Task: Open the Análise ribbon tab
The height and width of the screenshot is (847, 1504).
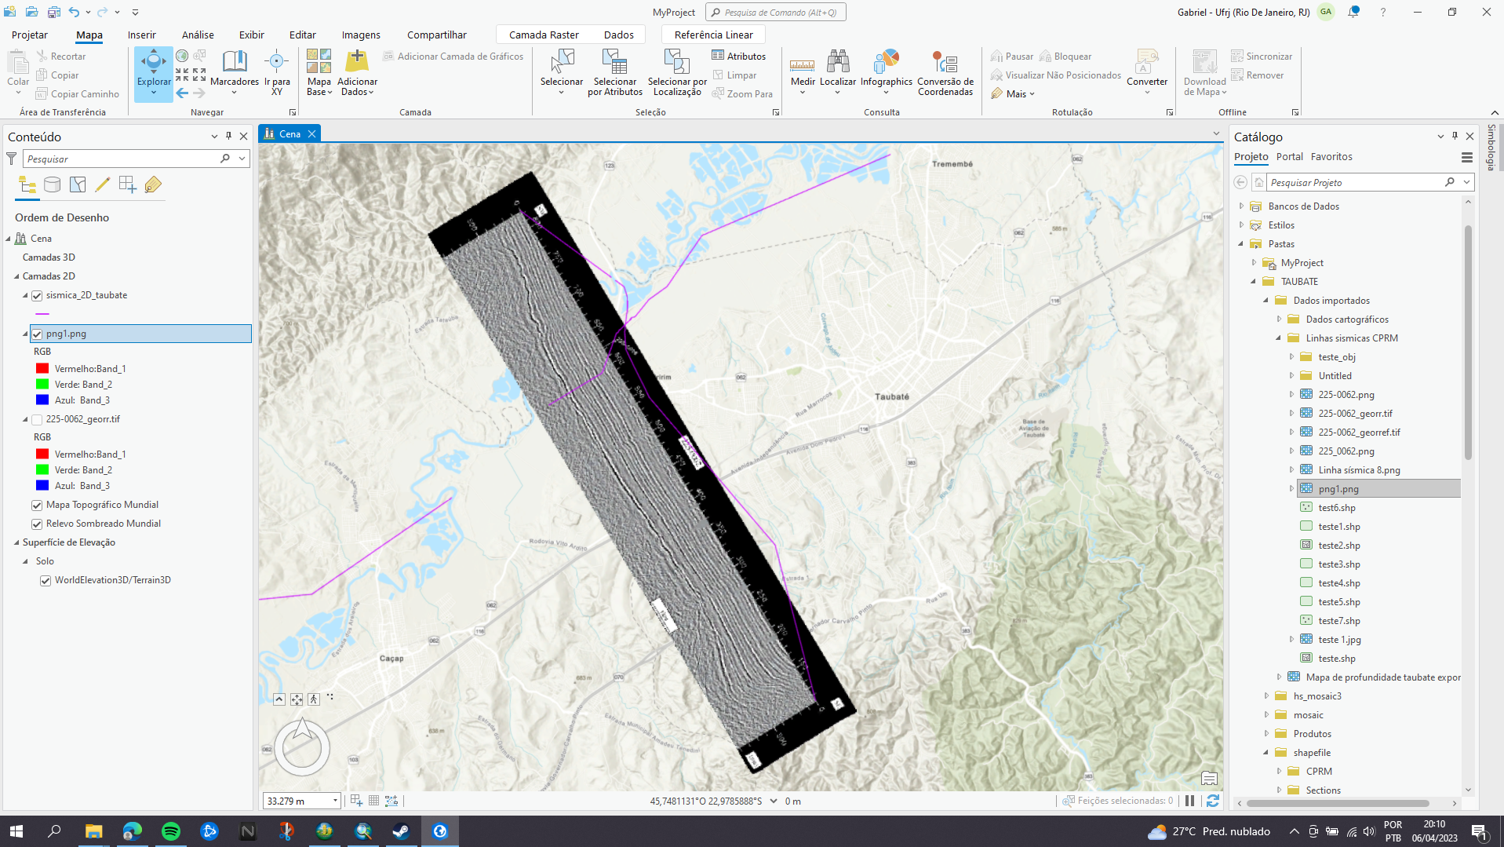Action: click(198, 35)
